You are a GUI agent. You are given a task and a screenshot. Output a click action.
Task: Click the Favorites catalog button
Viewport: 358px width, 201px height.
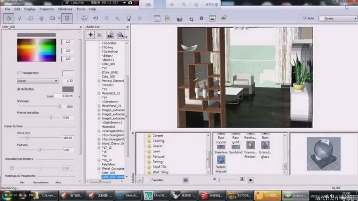(157, 179)
